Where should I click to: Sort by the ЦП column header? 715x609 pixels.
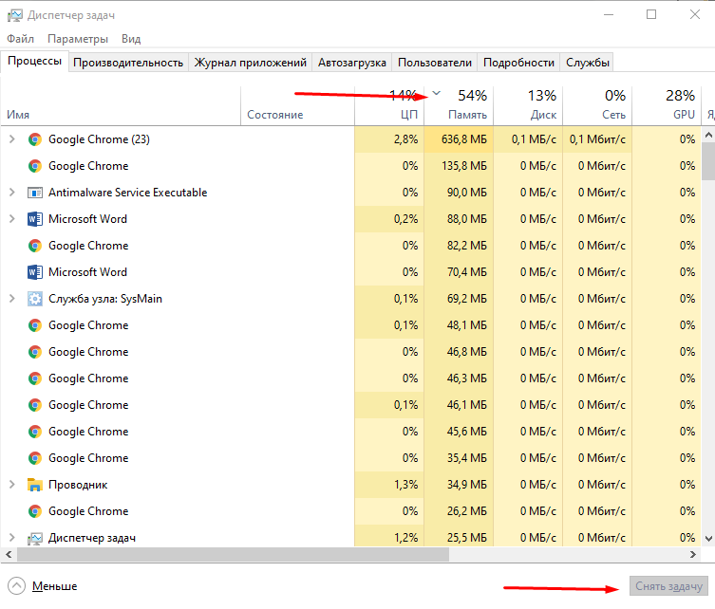[x=389, y=105]
